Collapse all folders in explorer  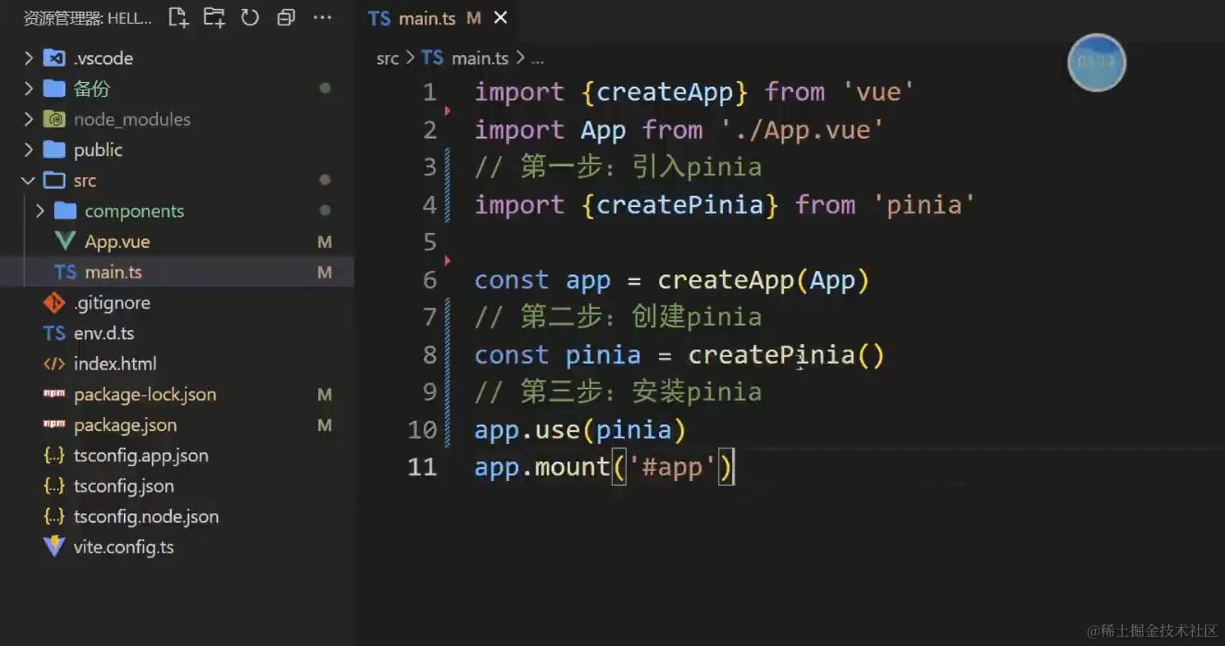coord(286,18)
